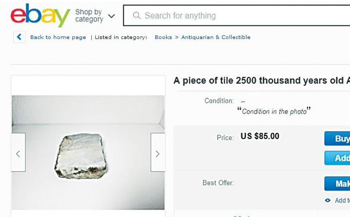Click the Listed in category label
Screen dimensions: 350x217
pyautogui.click(x=121, y=37)
